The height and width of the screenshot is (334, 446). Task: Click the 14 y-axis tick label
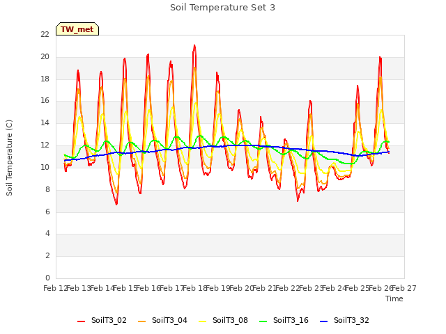coord(45,123)
